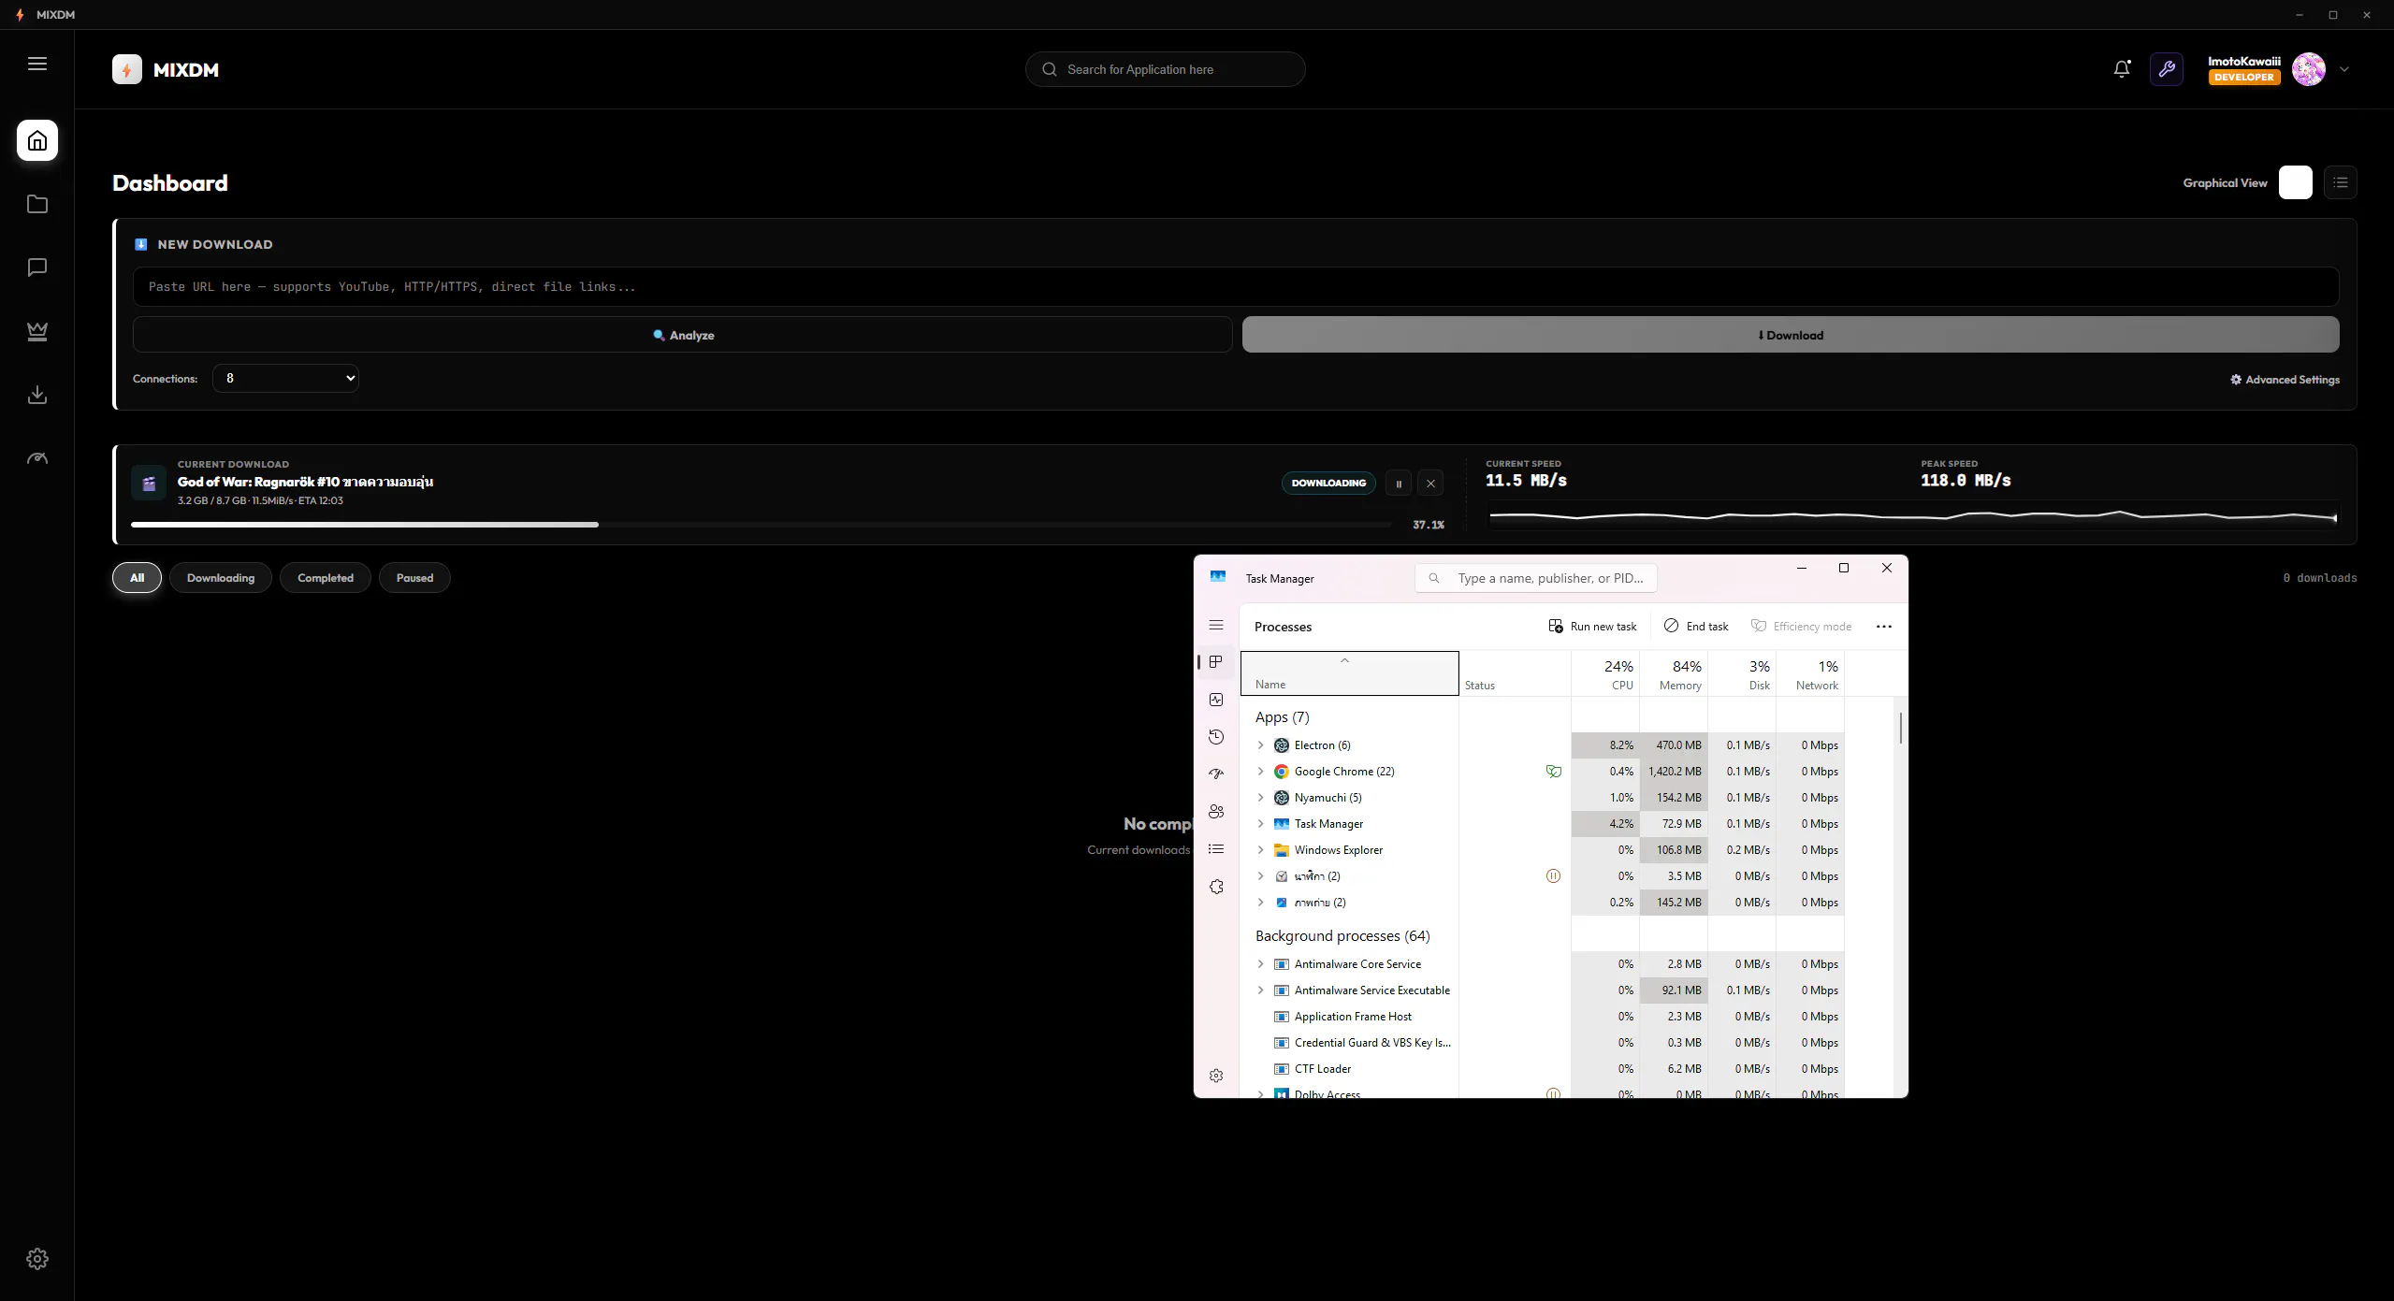Click the MIXDM logo icon
2394x1301 pixels.
(127, 69)
